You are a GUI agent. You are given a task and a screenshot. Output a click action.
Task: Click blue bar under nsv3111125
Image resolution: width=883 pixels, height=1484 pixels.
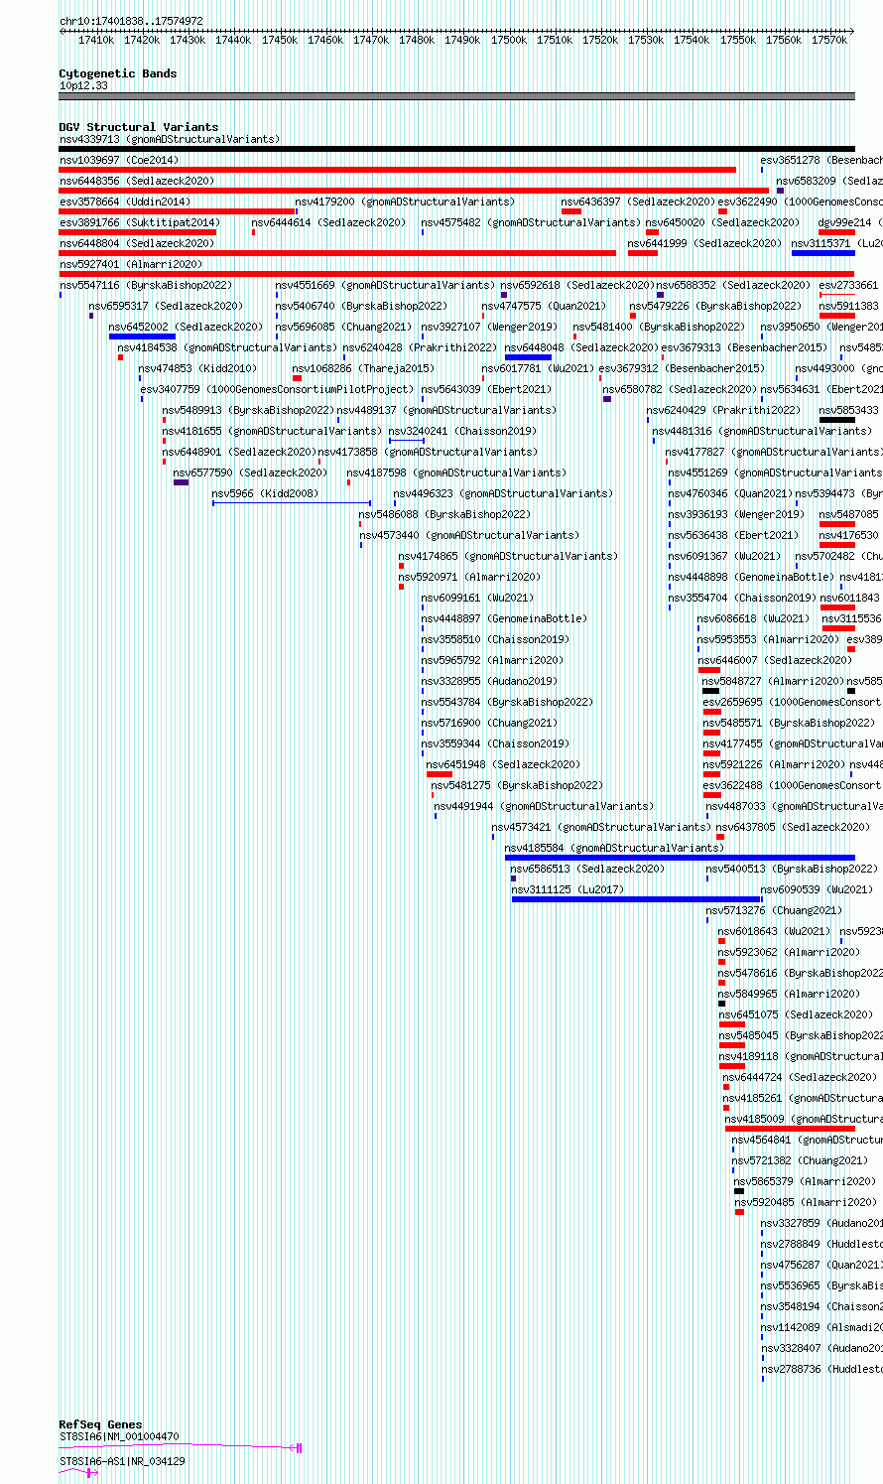(x=636, y=899)
